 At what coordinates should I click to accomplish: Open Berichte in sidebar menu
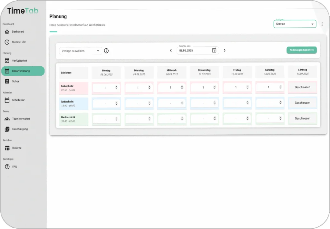17,148
